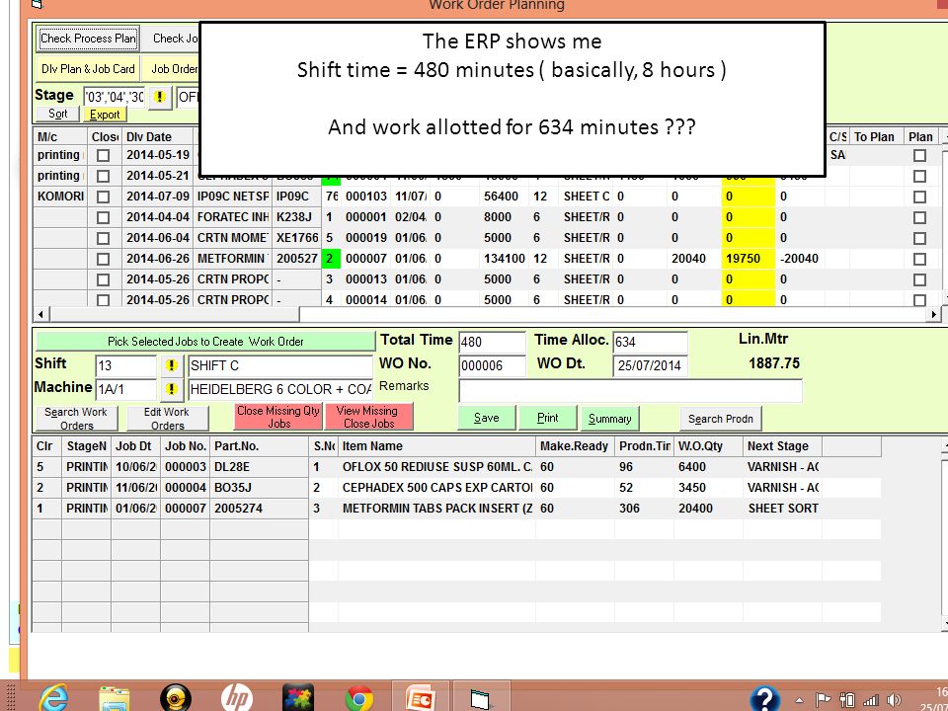Click the Sort button
The width and height of the screenshot is (948, 711).
(x=58, y=114)
